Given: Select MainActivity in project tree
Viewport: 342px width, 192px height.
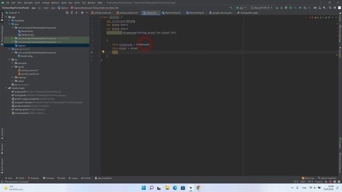Looking at the screenshot, I should point(27,31).
